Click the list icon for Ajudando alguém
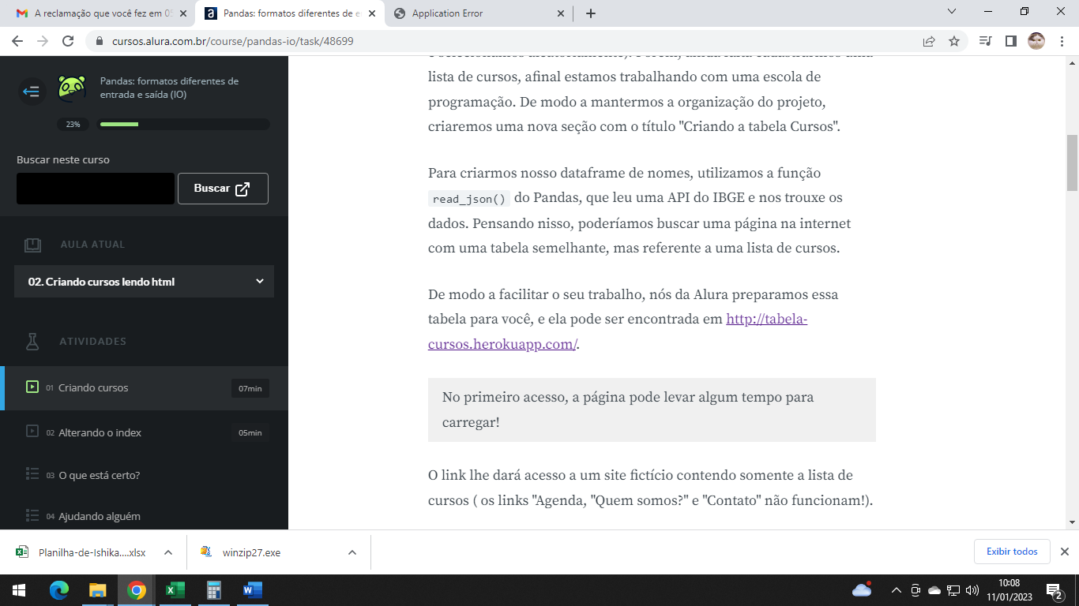This screenshot has width=1079, height=606. 32,515
